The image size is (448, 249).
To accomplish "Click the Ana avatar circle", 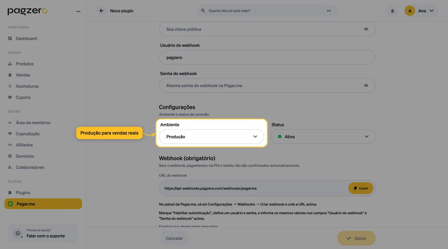I will pos(410,11).
